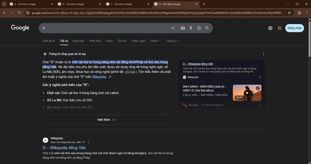The image size is (311, 164).
Task: Open the Video ngắn tab
Action: [138, 41]
